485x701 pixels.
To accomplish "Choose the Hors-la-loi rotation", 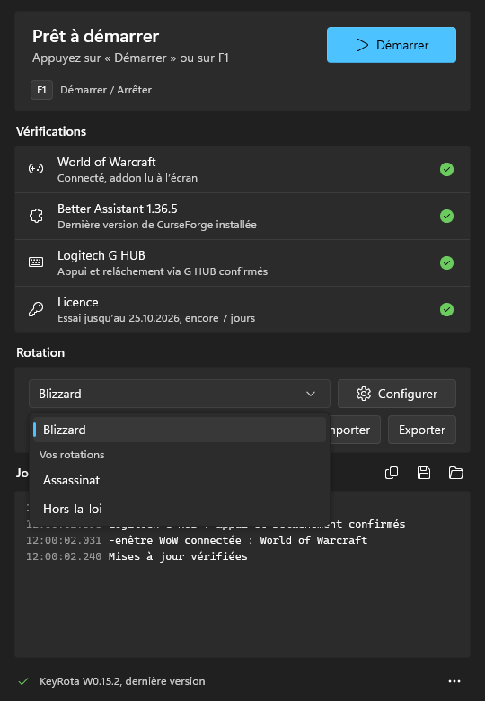I will [x=180, y=509].
